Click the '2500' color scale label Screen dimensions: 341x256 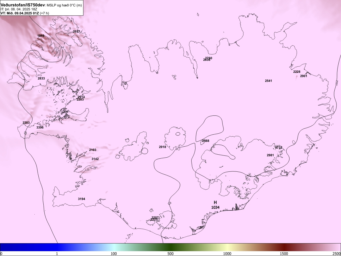[x=337, y=253]
